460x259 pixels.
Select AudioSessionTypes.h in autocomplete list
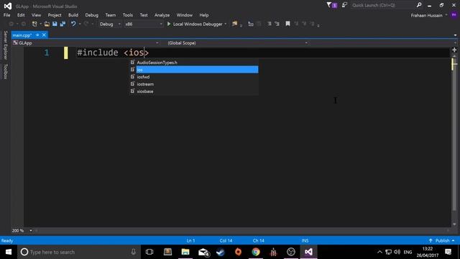click(x=194, y=63)
